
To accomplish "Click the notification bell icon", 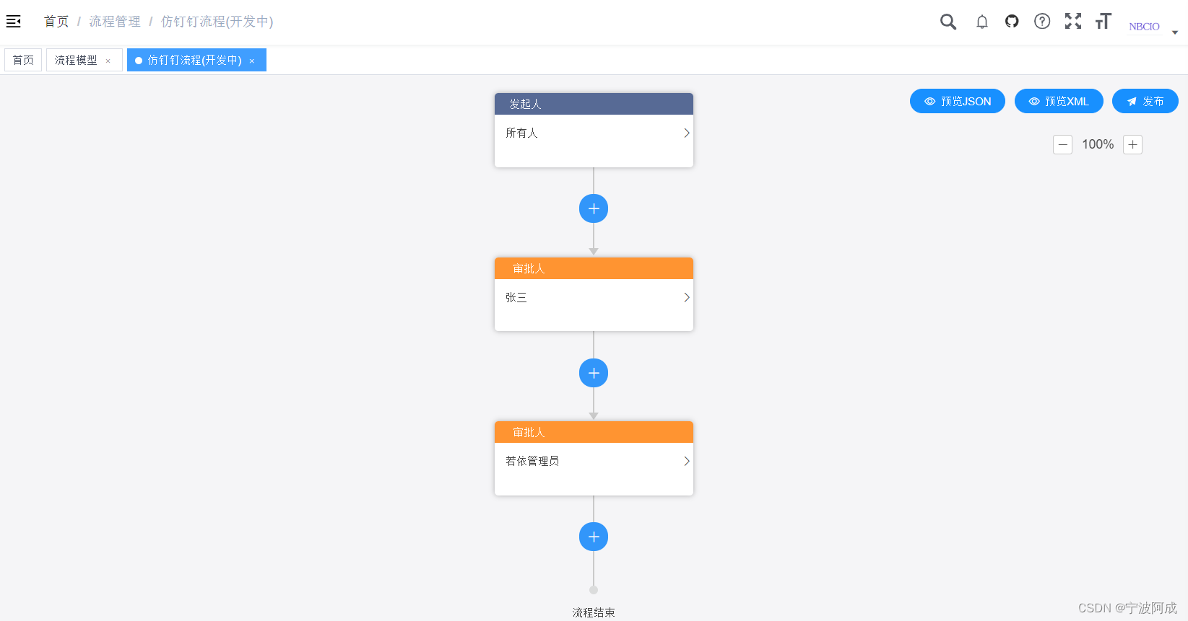I will tap(982, 22).
